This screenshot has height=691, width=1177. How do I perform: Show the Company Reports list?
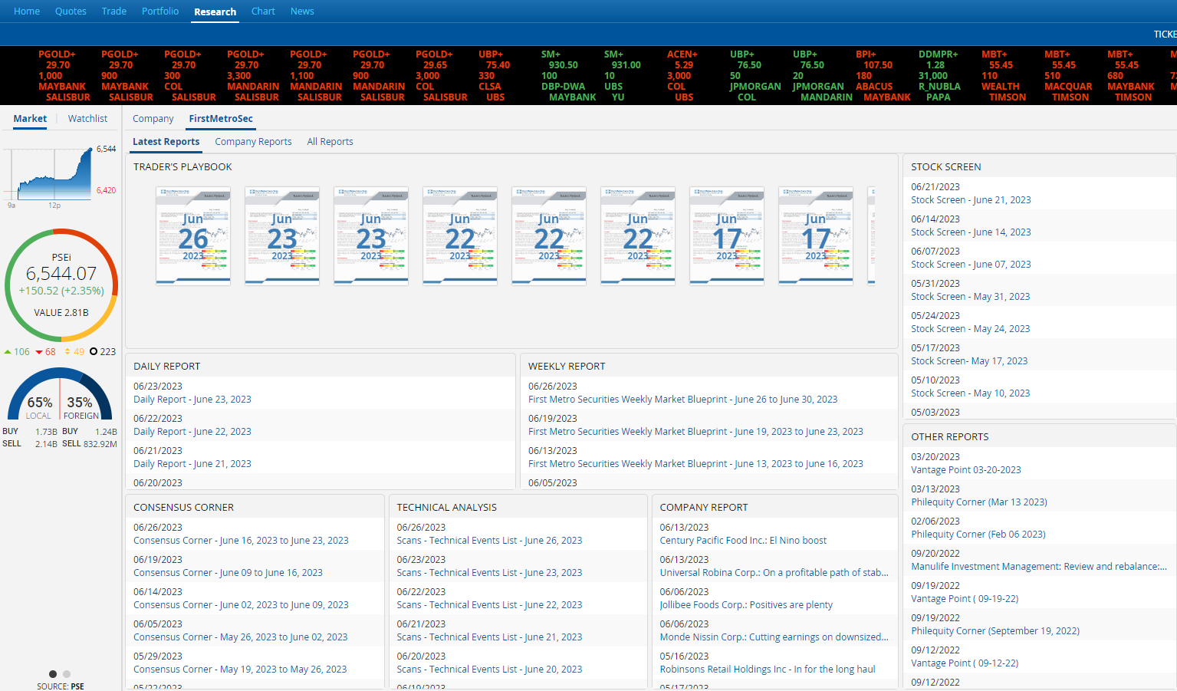pyautogui.click(x=253, y=142)
